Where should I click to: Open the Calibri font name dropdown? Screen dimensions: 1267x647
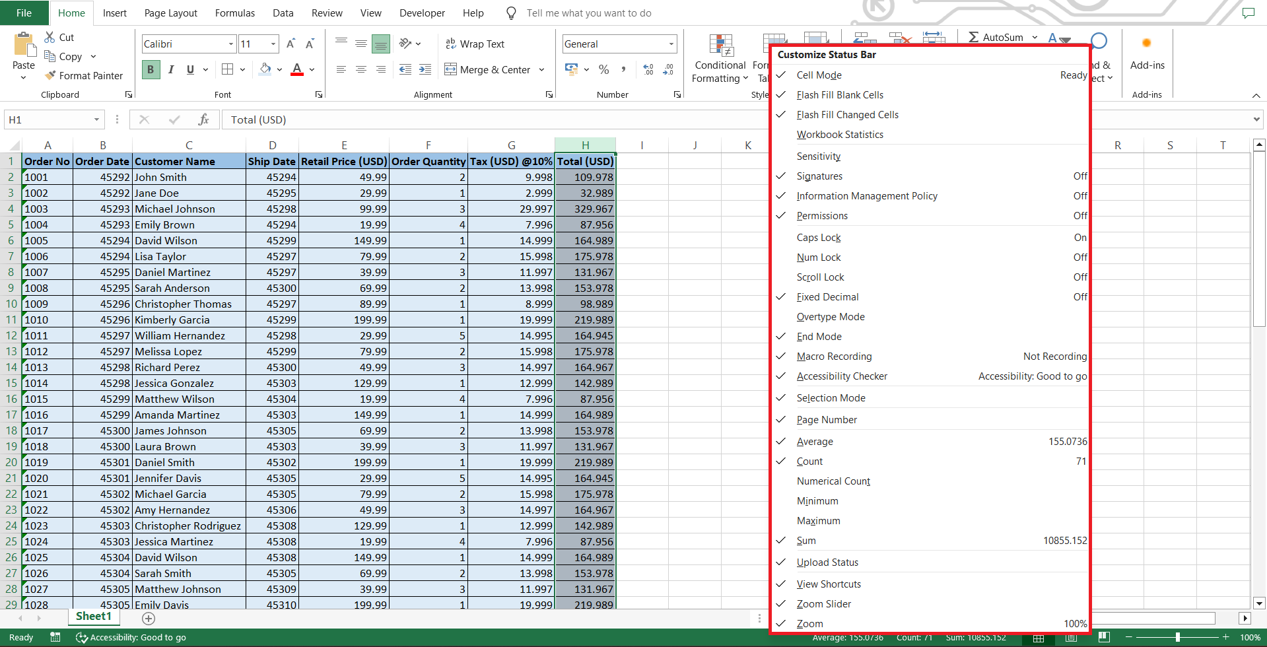tap(231, 44)
